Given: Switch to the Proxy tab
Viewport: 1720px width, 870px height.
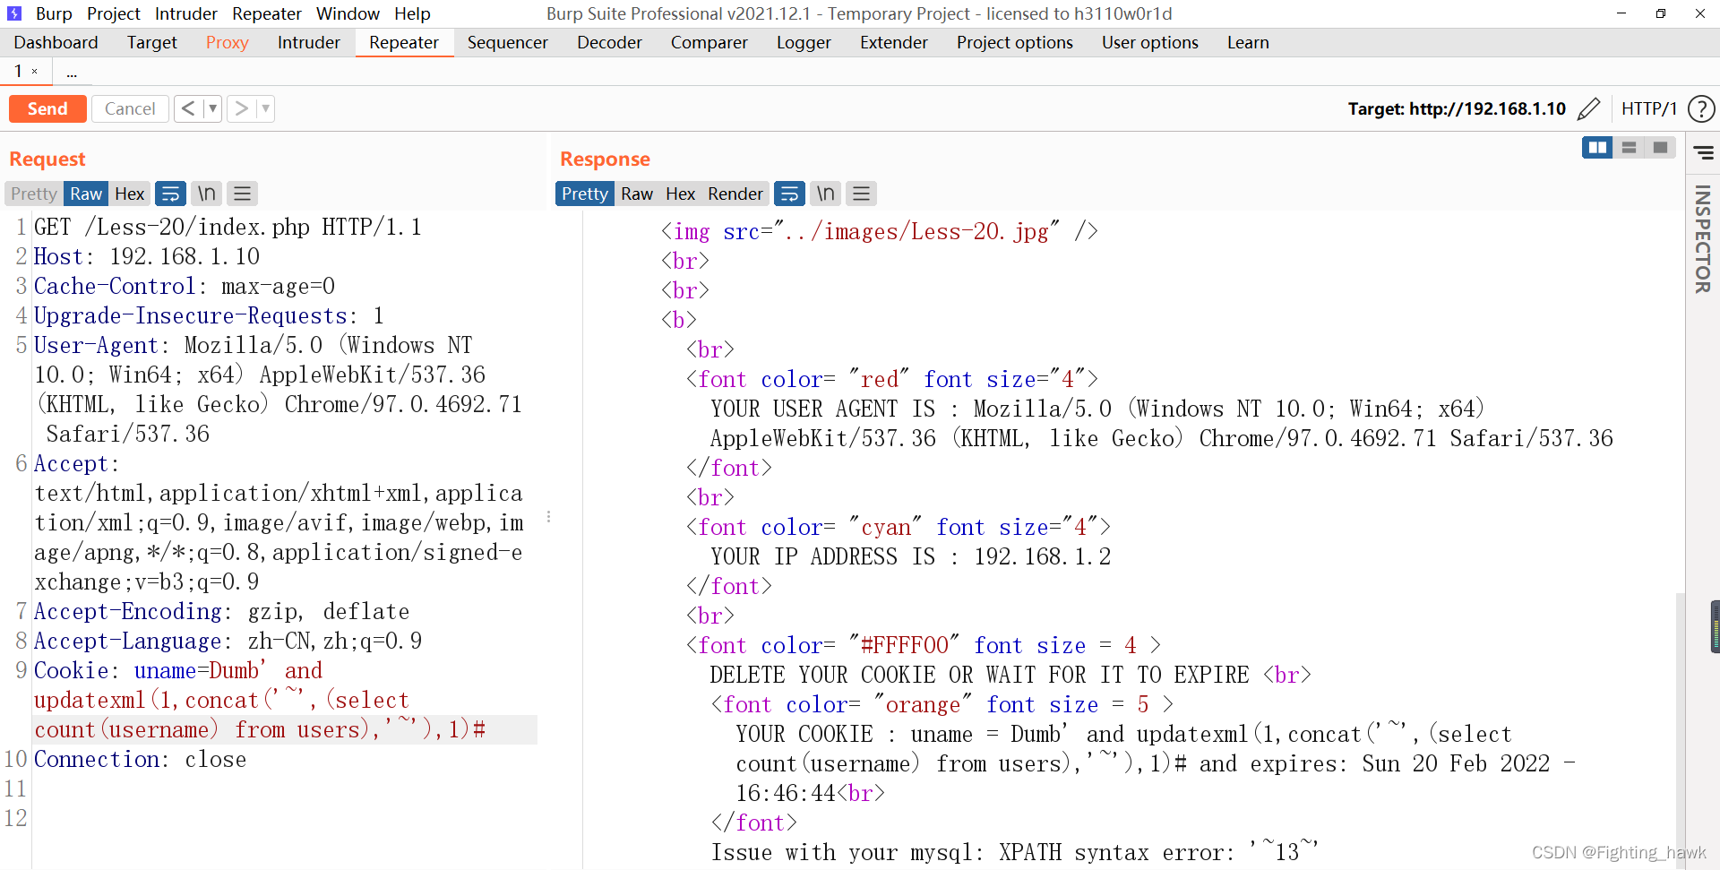Looking at the screenshot, I should point(227,43).
